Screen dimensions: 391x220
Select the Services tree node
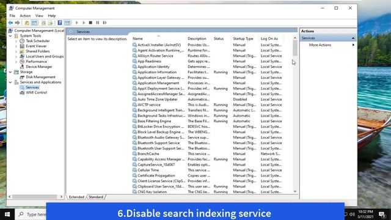[x=32, y=87]
